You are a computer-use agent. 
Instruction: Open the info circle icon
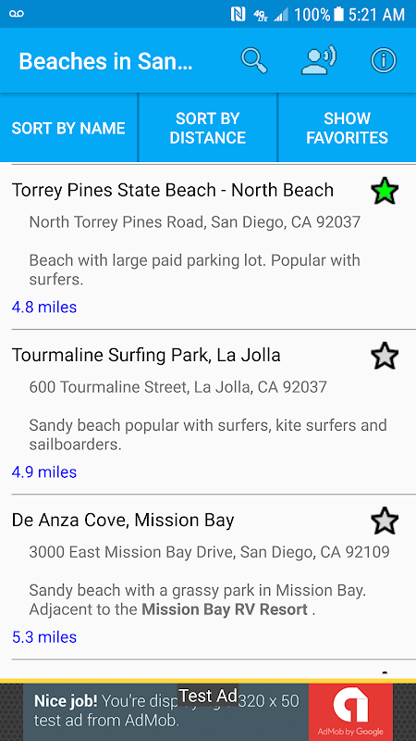click(384, 60)
